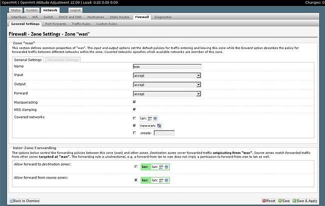Open the Output policy dropdown
The width and height of the screenshot is (325, 206).
(167, 84)
